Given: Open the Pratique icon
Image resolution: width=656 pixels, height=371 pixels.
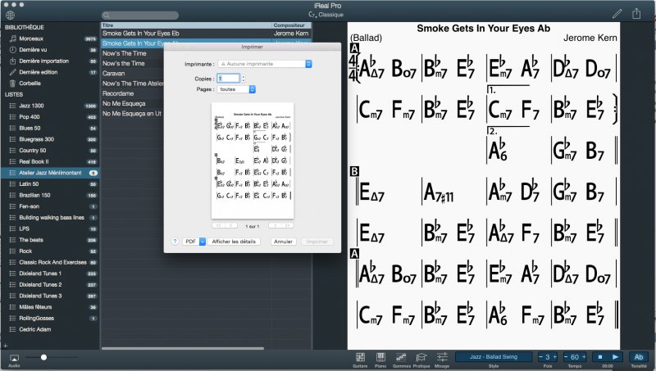Looking at the screenshot, I should [x=421, y=357].
